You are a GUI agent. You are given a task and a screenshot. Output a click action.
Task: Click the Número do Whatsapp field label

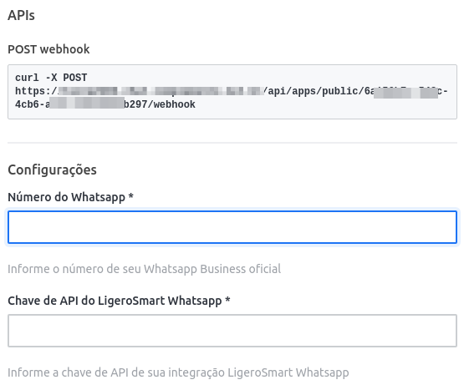coord(67,197)
